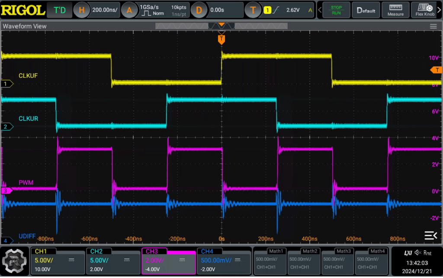Click the sound mute icon
The image size is (443, 278).
pyautogui.click(x=418, y=253)
